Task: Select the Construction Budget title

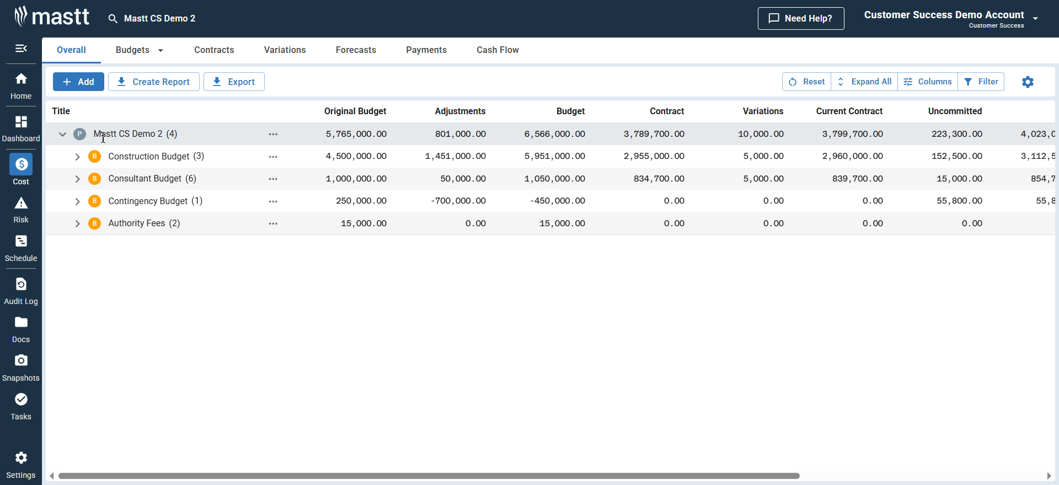Action: click(x=149, y=157)
